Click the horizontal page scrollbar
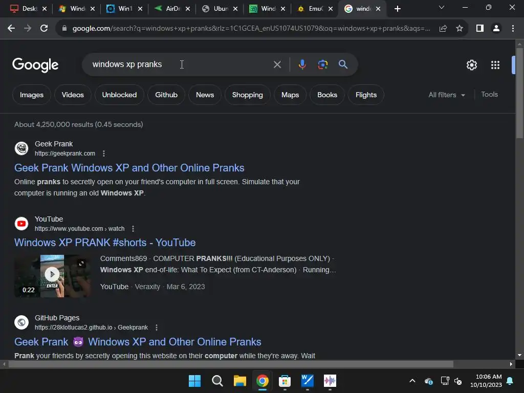524x393 pixels. point(231,364)
